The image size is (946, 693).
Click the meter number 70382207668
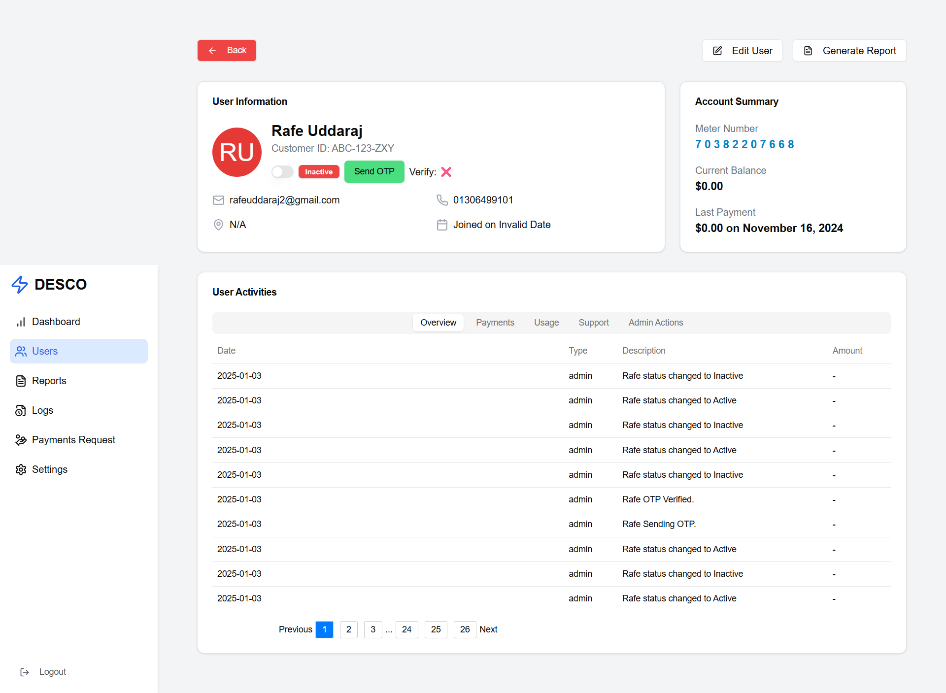pyautogui.click(x=744, y=144)
